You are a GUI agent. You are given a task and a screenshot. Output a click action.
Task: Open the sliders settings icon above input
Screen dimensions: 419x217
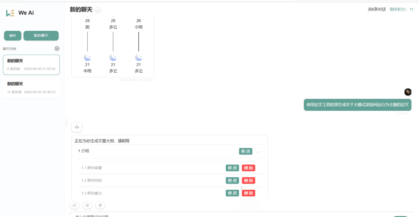click(75, 205)
